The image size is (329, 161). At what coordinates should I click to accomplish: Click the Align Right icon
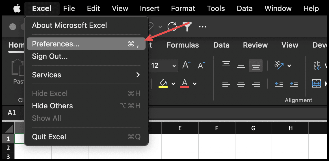pos(256,84)
